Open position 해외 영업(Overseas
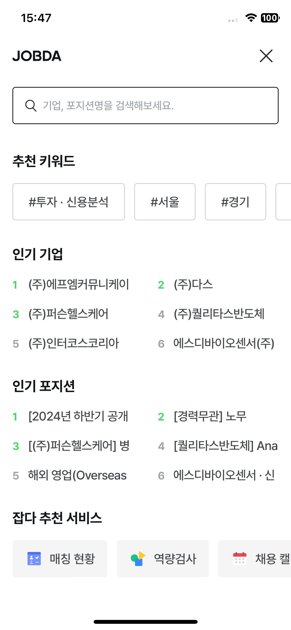Screen dimensions: 291x630 (77, 475)
